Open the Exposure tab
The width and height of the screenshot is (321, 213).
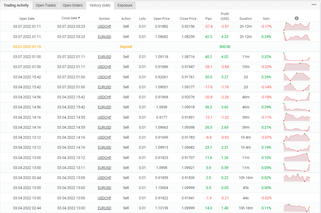[125, 5]
